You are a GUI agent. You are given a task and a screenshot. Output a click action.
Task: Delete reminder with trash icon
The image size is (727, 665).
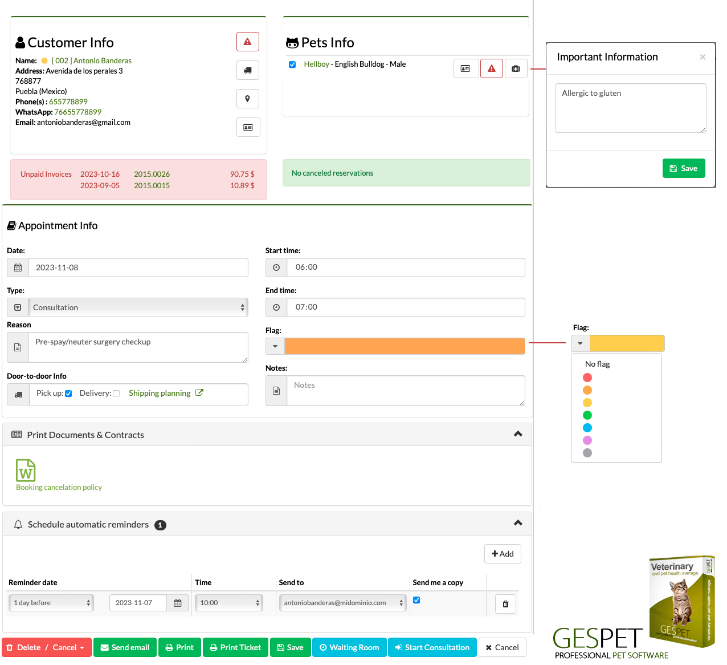point(505,604)
